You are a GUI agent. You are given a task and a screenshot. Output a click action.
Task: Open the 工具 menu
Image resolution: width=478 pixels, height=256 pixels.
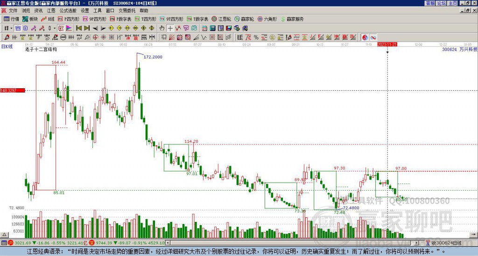pyautogui.click(x=97, y=11)
